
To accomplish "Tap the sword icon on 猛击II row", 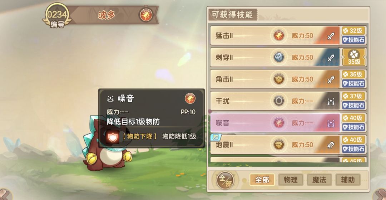I will pyautogui.click(x=330, y=36).
